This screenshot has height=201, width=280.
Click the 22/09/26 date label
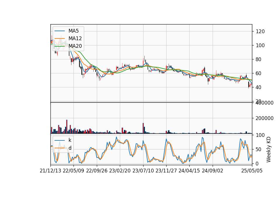tap(97, 171)
